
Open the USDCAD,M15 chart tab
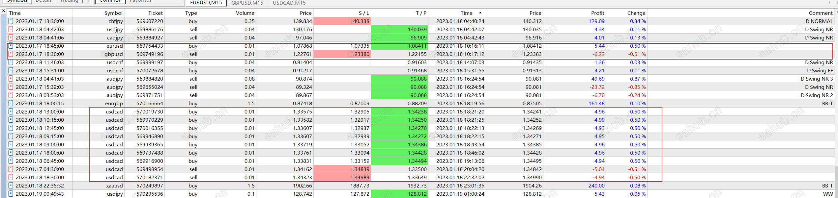click(x=289, y=3)
